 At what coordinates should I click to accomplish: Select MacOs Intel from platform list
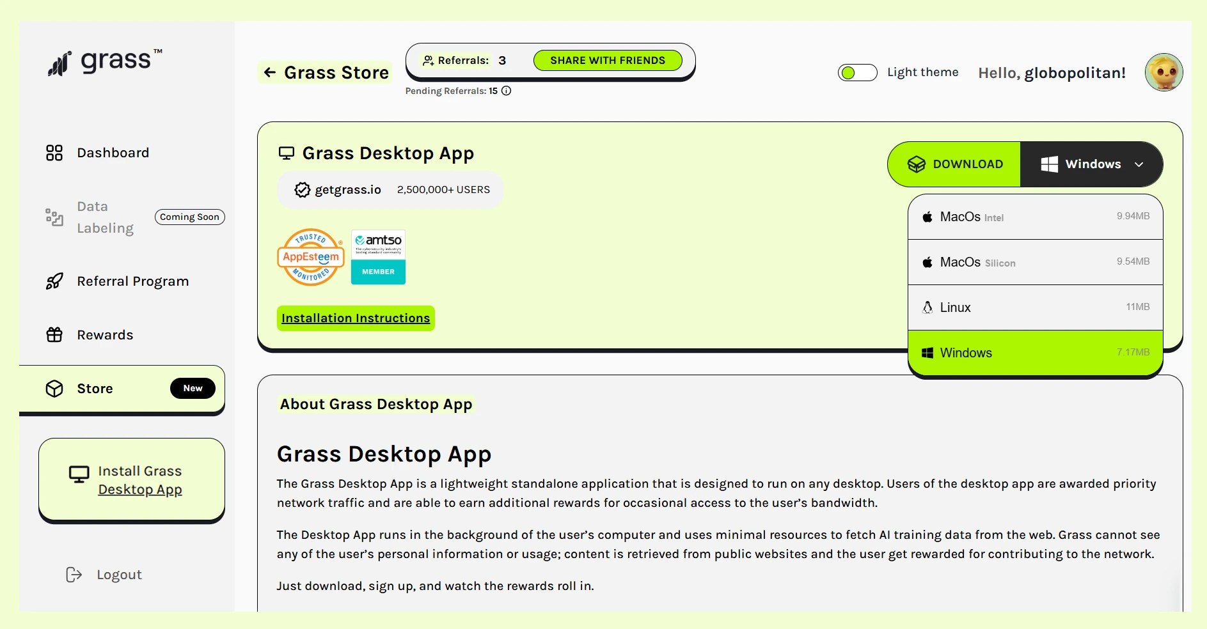pyautogui.click(x=1036, y=217)
